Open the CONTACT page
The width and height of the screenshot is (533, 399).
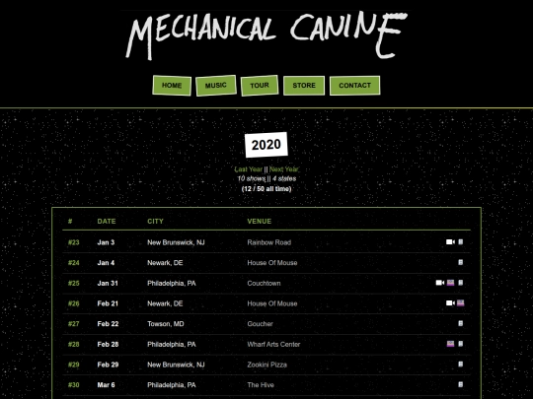coord(355,86)
